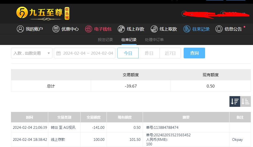The width and height of the screenshot is (253, 147).
Task: Open 我的账户 account icon
Action: (x=20, y=29)
